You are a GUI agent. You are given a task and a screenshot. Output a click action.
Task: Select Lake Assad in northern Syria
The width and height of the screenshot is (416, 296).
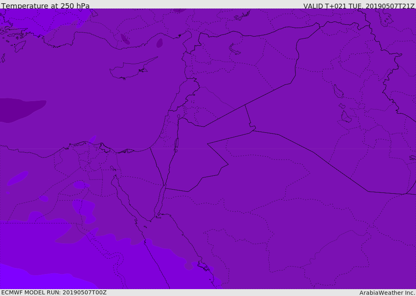(235, 50)
